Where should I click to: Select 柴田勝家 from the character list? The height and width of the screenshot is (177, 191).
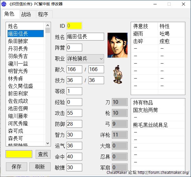18,41
